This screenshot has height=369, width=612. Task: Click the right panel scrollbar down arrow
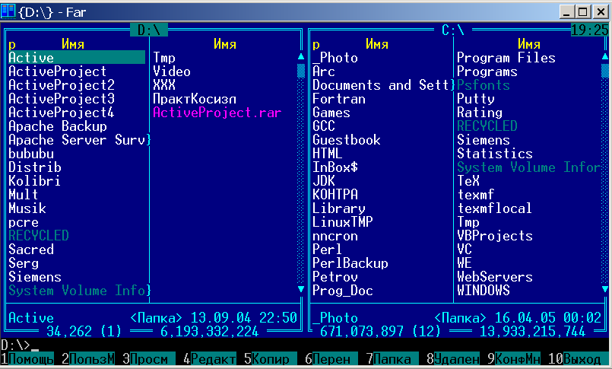(605, 289)
